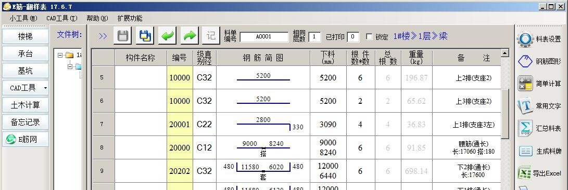This screenshot has width=568, height=190.
Task: Expand the CAD工具 sidebar dropdown arrow
Action: click(45, 88)
